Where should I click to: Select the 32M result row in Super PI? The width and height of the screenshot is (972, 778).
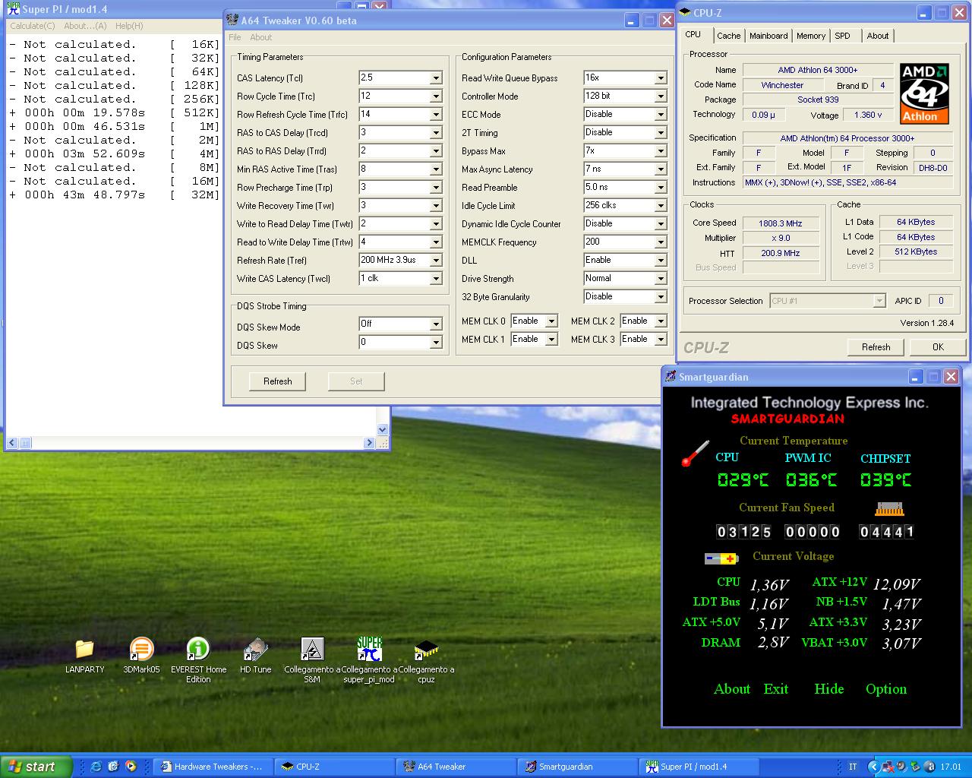pos(115,195)
